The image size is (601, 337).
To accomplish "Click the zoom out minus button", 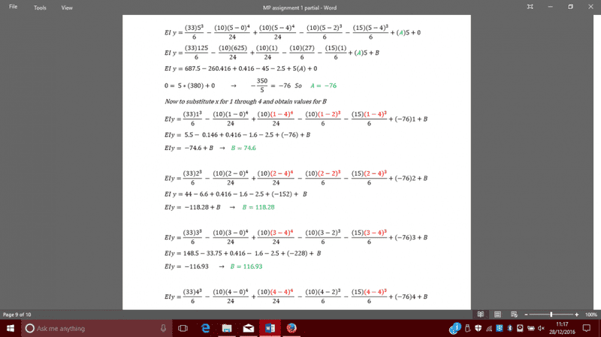I will [527, 314].
